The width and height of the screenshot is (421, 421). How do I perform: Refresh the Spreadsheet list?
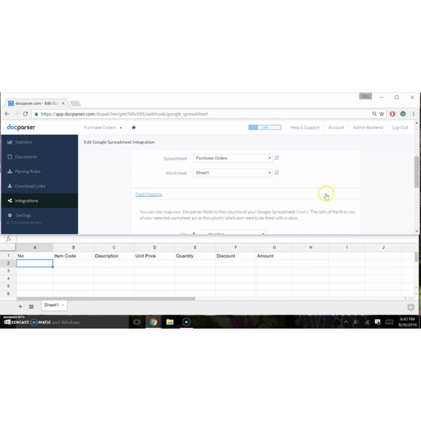click(x=276, y=158)
